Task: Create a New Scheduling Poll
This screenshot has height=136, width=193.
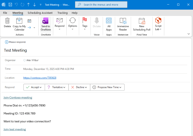Action: click(x=142, y=24)
